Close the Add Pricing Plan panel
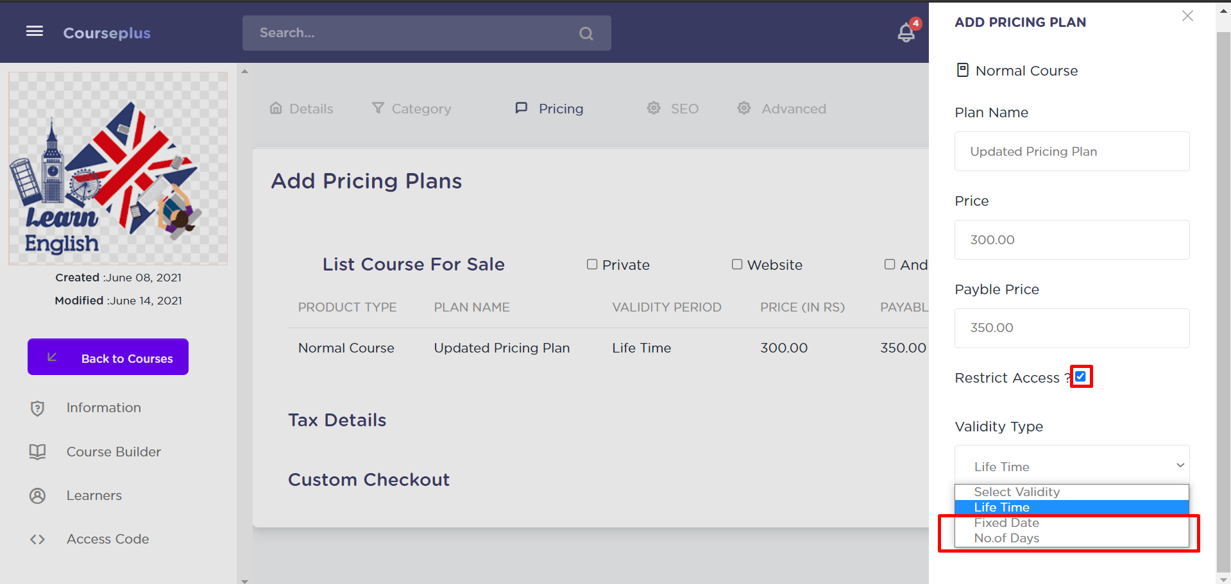 pyautogui.click(x=1187, y=16)
